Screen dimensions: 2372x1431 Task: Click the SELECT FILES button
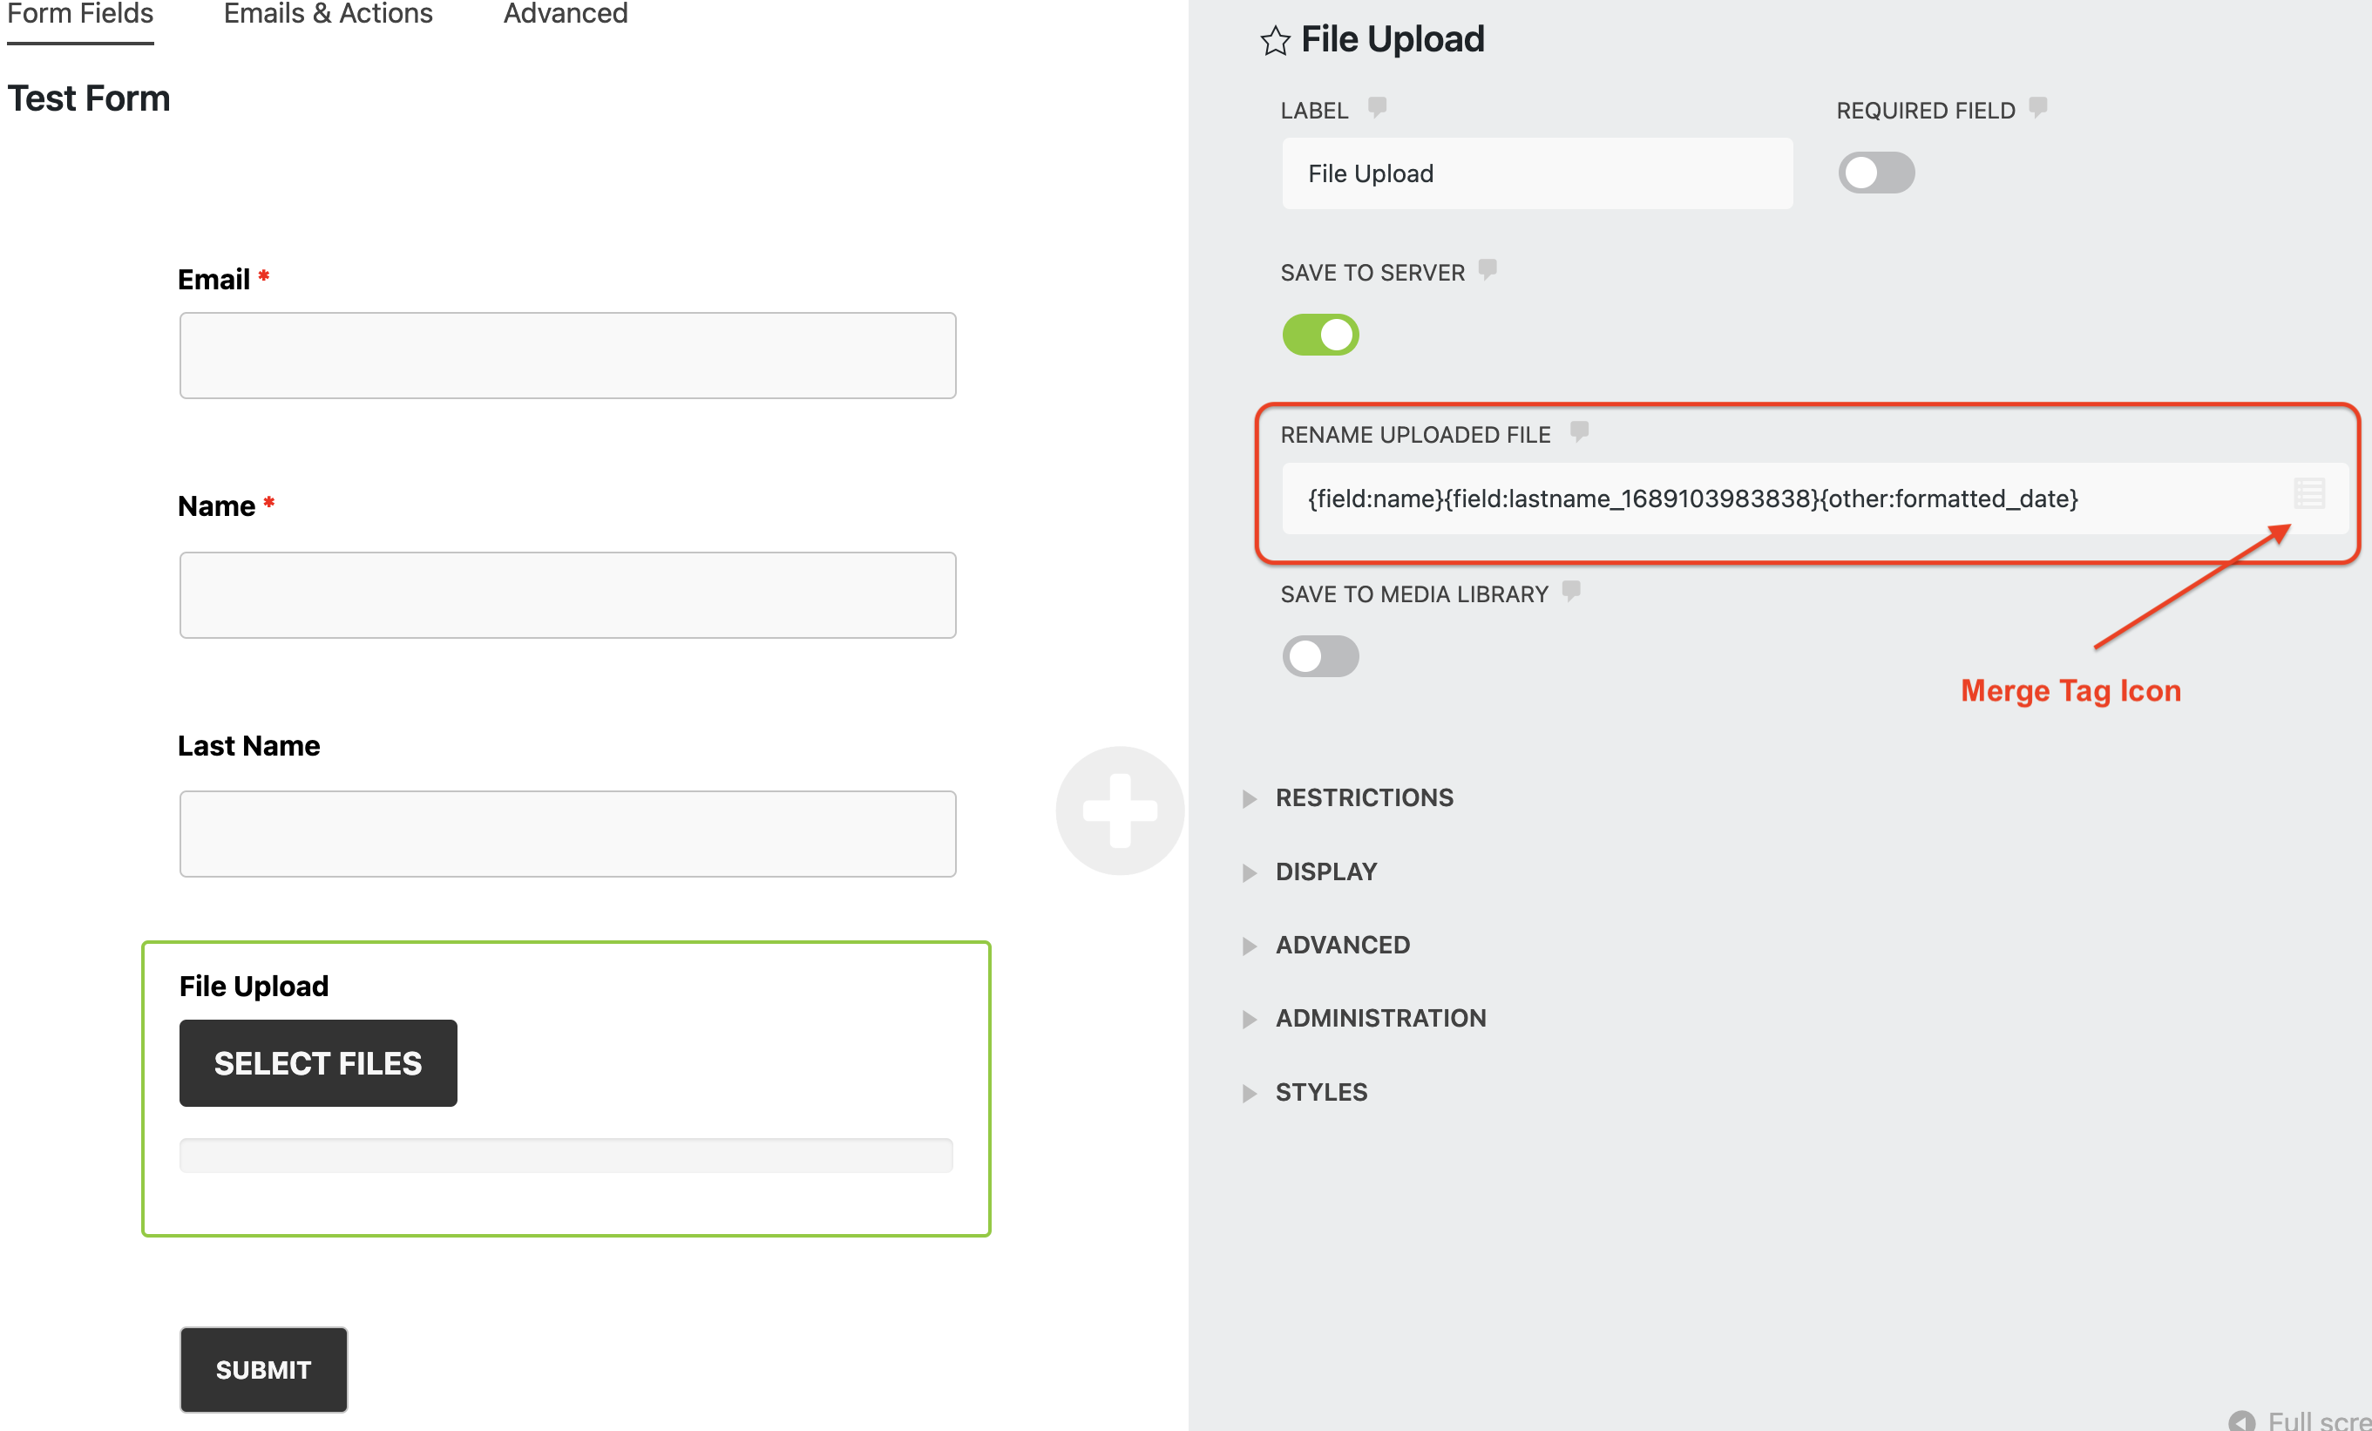318,1063
